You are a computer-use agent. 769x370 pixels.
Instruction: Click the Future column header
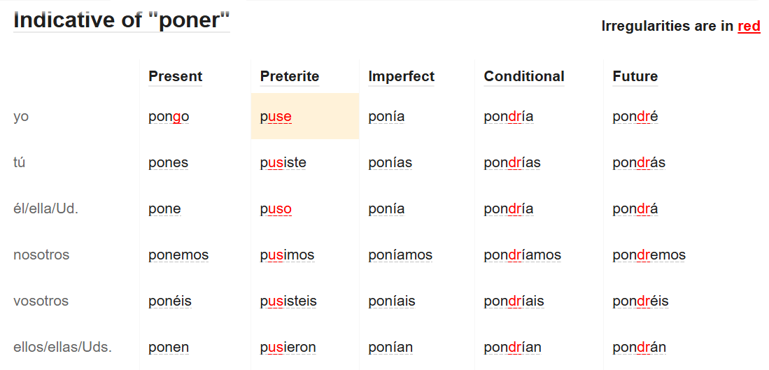[x=635, y=76]
